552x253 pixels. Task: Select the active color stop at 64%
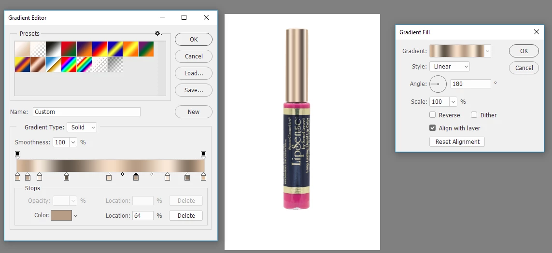click(136, 177)
